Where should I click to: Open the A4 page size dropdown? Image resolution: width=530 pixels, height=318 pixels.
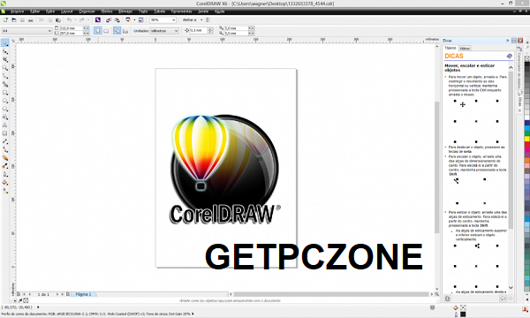click(x=49, y=31)
